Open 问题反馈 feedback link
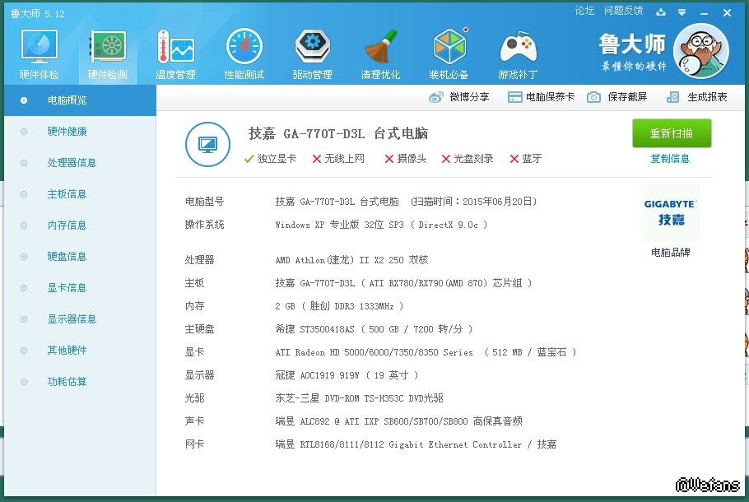The image size is (749, 502). coord(623,11)
